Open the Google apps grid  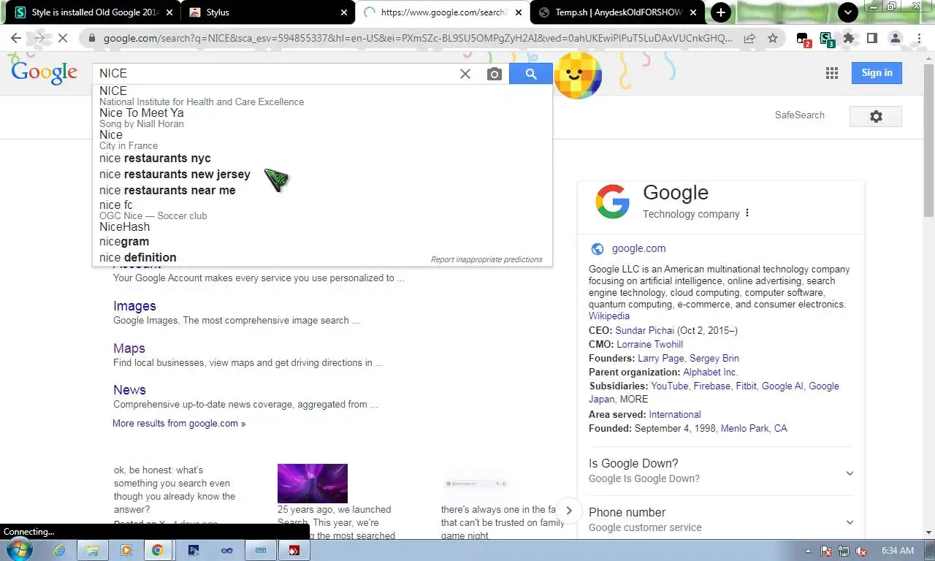tap(831, 73)
